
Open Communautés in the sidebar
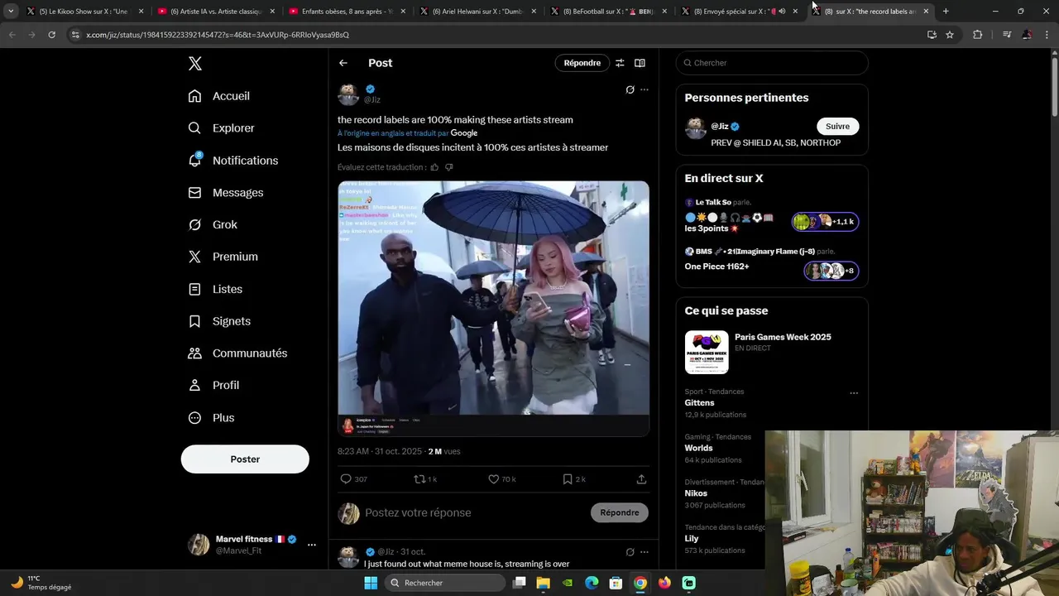point(237,353)
